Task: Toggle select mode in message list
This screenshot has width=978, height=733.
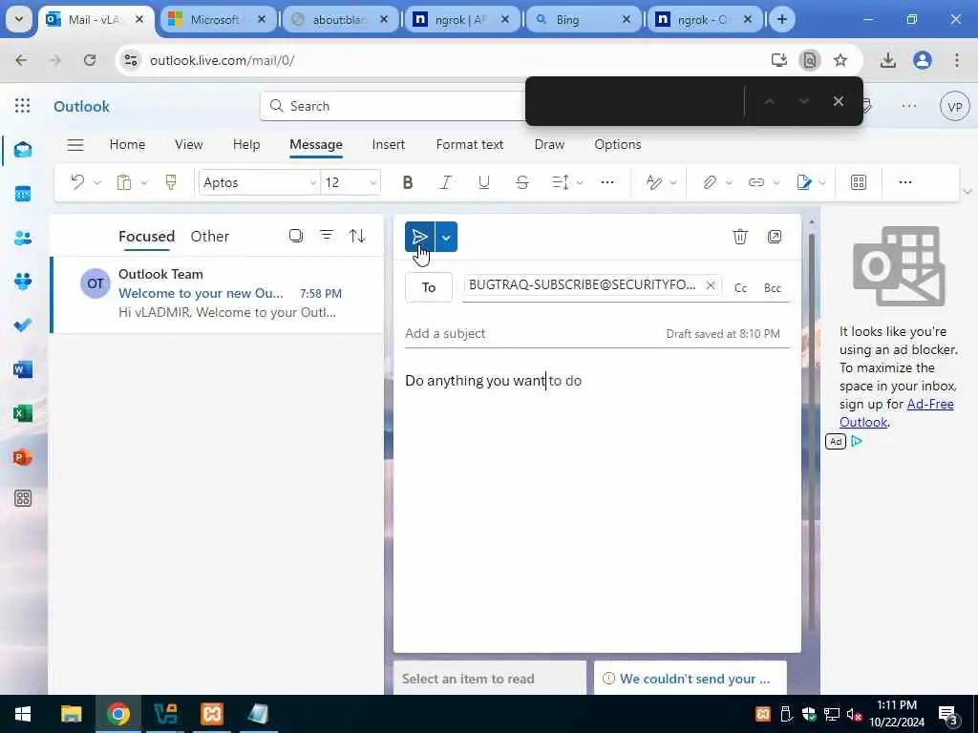Action: [x=296, y=236]
